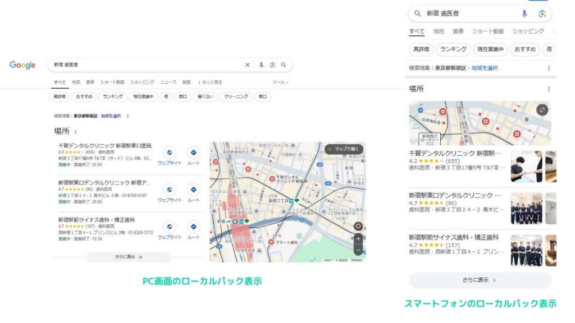Open the website icon for 新宿駅東口デンタルクリニック
The height and width of the screenshot is (323, 575).
170,190
